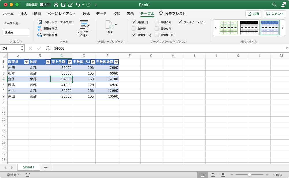This screenshot has height=178, width=289.
Task: Click the zoom slider handle
Action: [x=249, y=175]
